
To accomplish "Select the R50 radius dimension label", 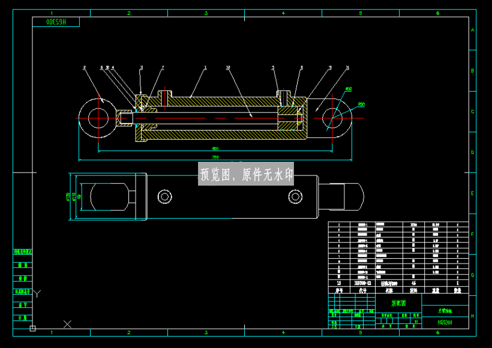I will pos(361,104).
